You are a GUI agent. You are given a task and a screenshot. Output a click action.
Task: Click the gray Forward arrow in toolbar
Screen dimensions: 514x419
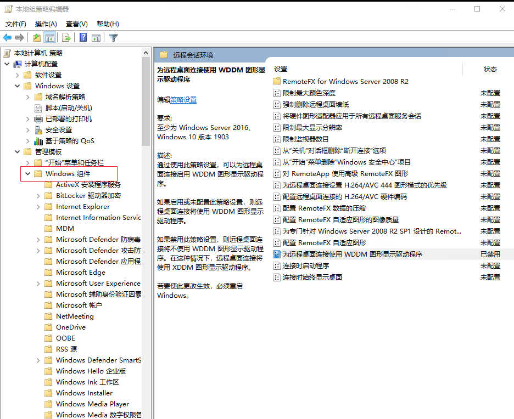(20, 38)
